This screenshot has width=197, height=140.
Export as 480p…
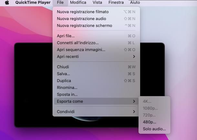pos(155,122)
